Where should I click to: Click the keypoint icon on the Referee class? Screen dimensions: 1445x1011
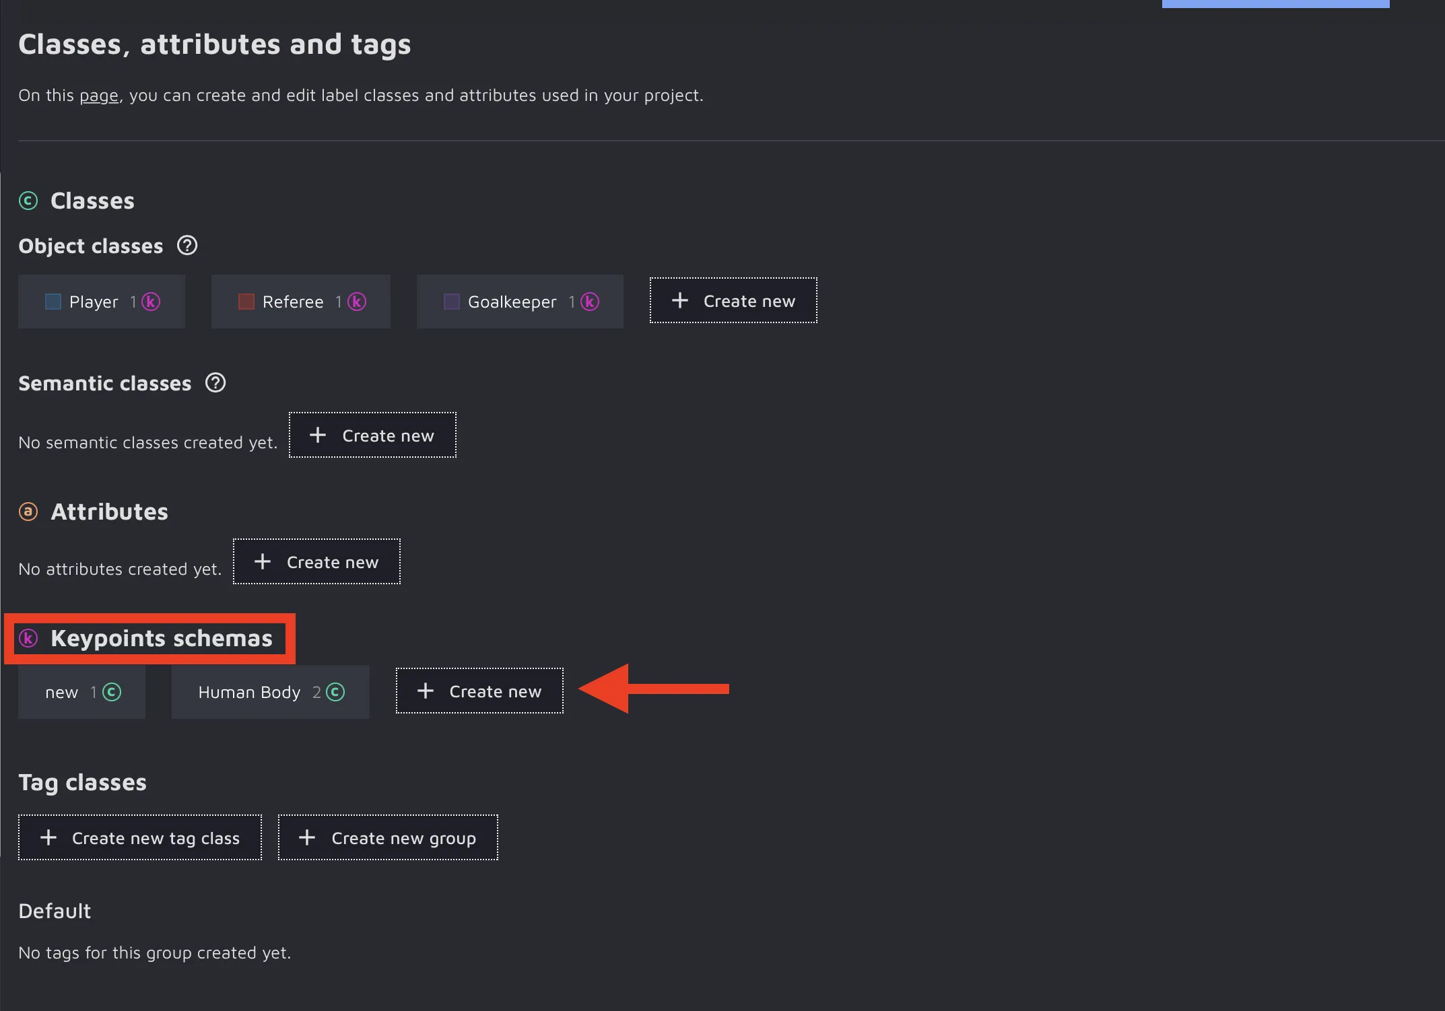(x=357, y=302)
